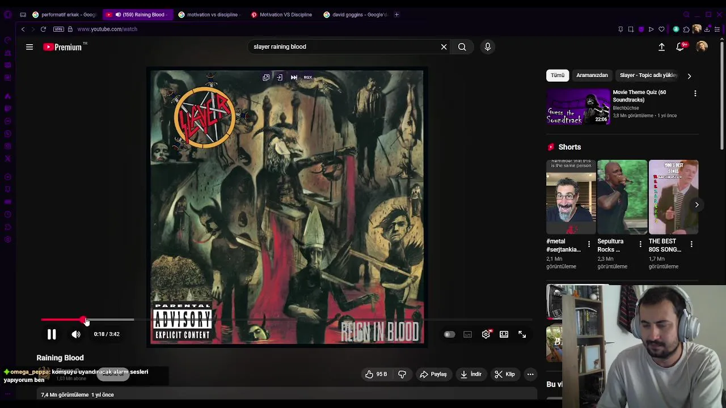Image resolution: width=726 pixels, height=408 pixels.
Task: Open the YouTube account avatar menu
Action: coord(702,47)
